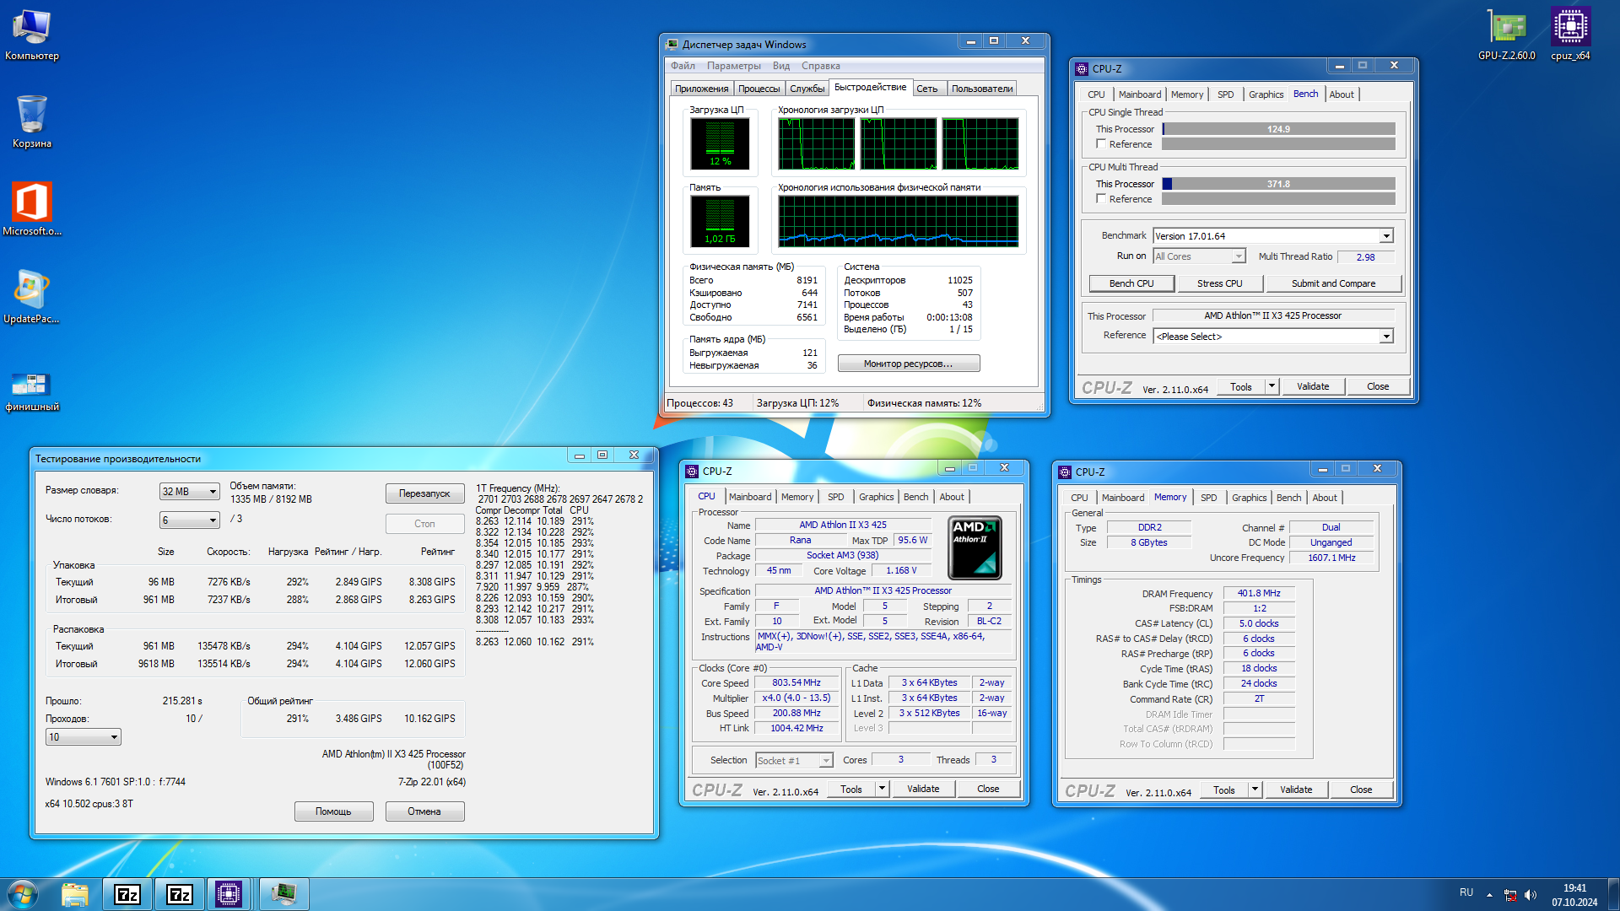Viewport: 1620px width, 911px height.
Task: Click the CPU load 12% meter
Action: (720, 143)
